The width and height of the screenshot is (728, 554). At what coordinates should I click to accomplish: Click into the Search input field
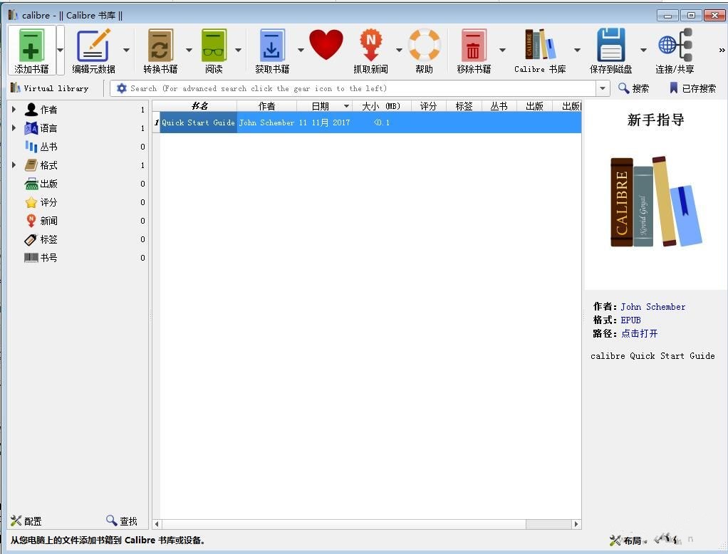[362, 88]
